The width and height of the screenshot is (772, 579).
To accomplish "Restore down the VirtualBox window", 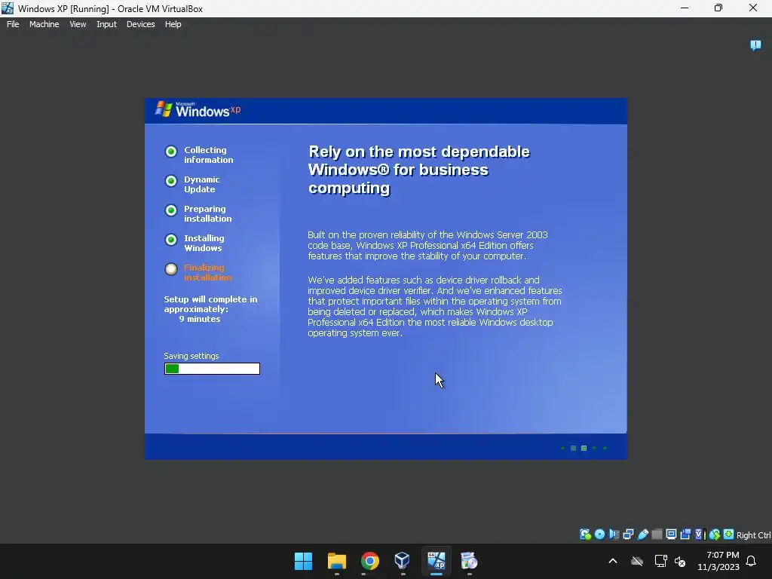I will coord(718,8).
